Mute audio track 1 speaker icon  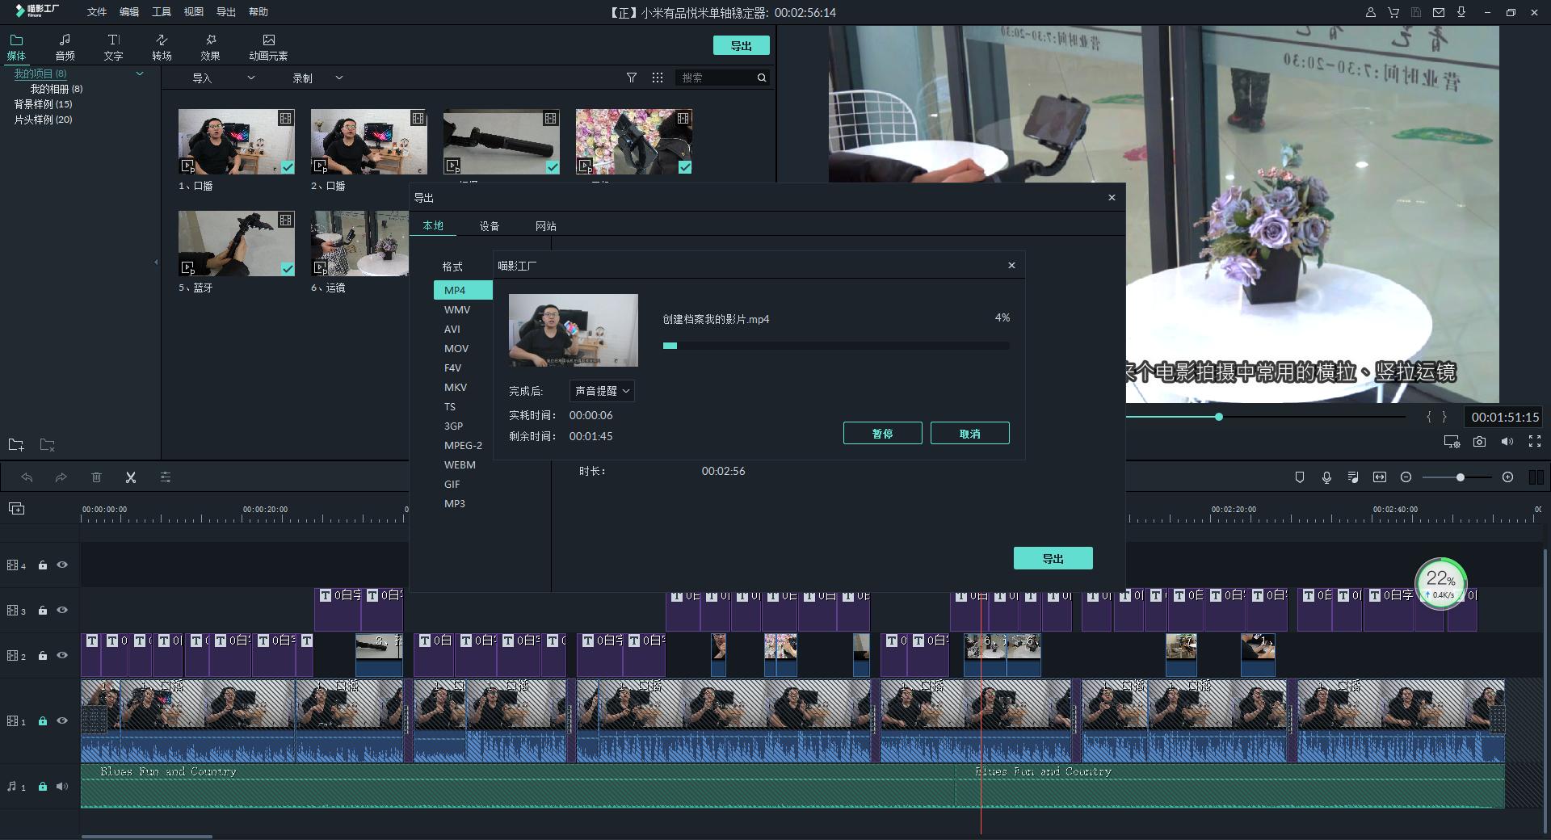[62, 787]
